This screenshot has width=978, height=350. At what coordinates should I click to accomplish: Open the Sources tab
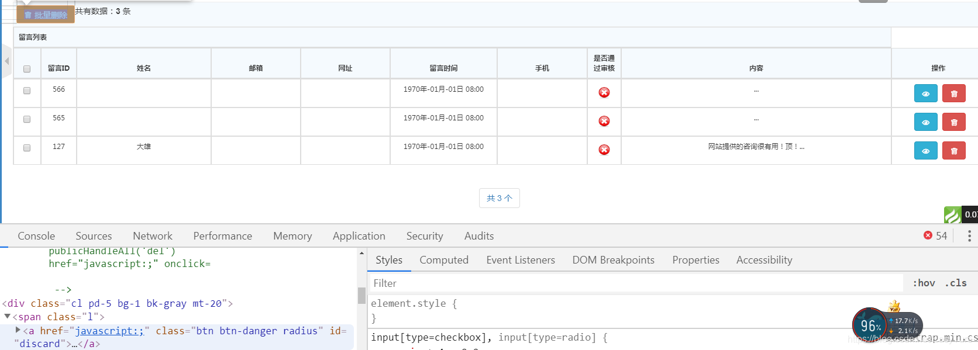(x=94, y=236)
